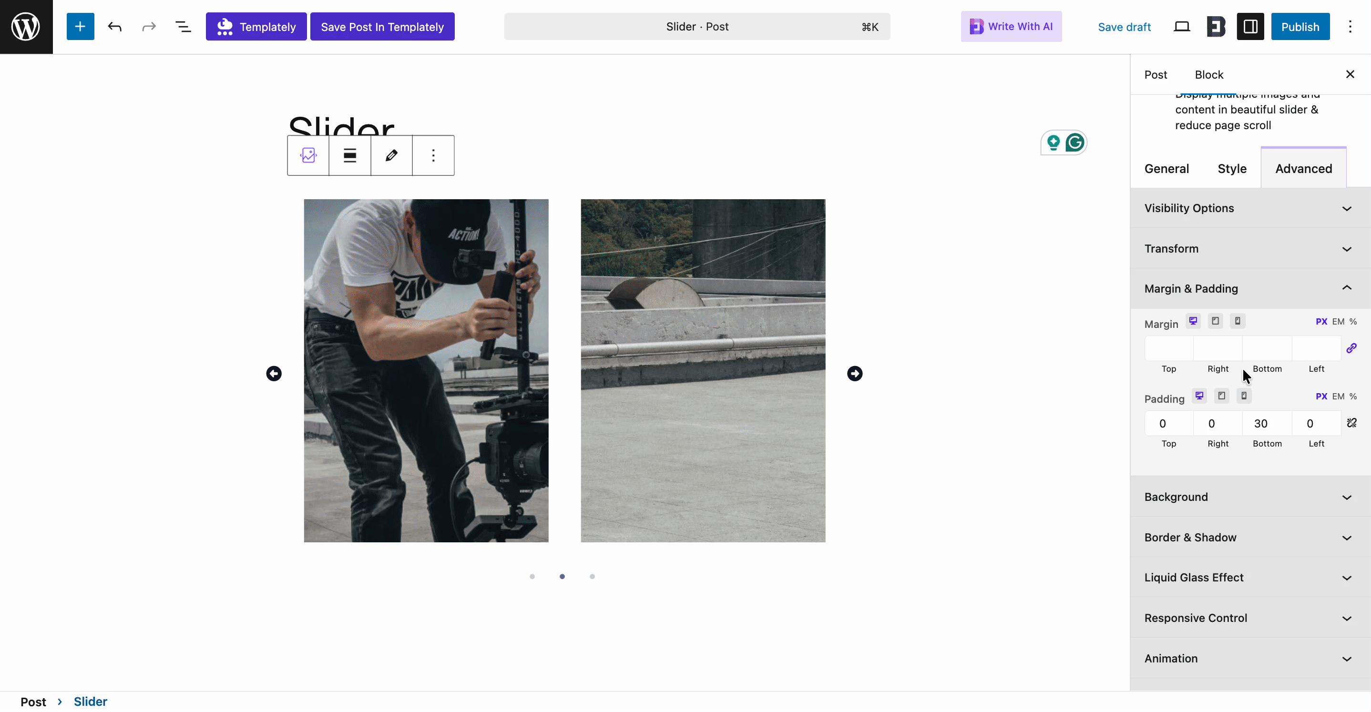Open block options three-dots menu
1371x712 pixels.
tap(433, 155)
